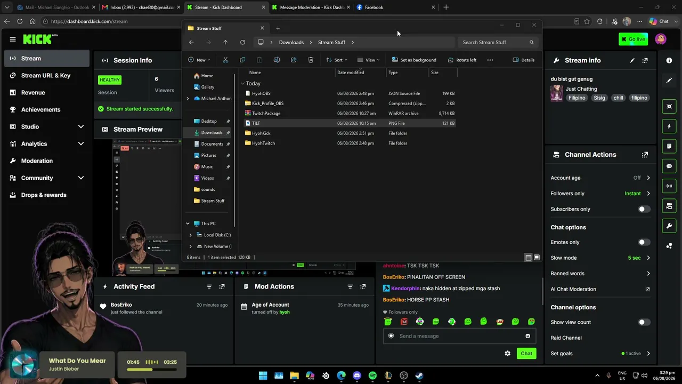
Task: Click the wrench icon in right rail
Action: (x=669, y=226)
